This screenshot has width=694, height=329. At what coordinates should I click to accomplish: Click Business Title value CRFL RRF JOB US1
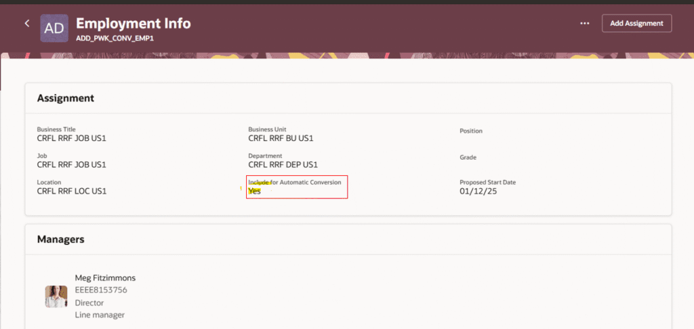72,138
